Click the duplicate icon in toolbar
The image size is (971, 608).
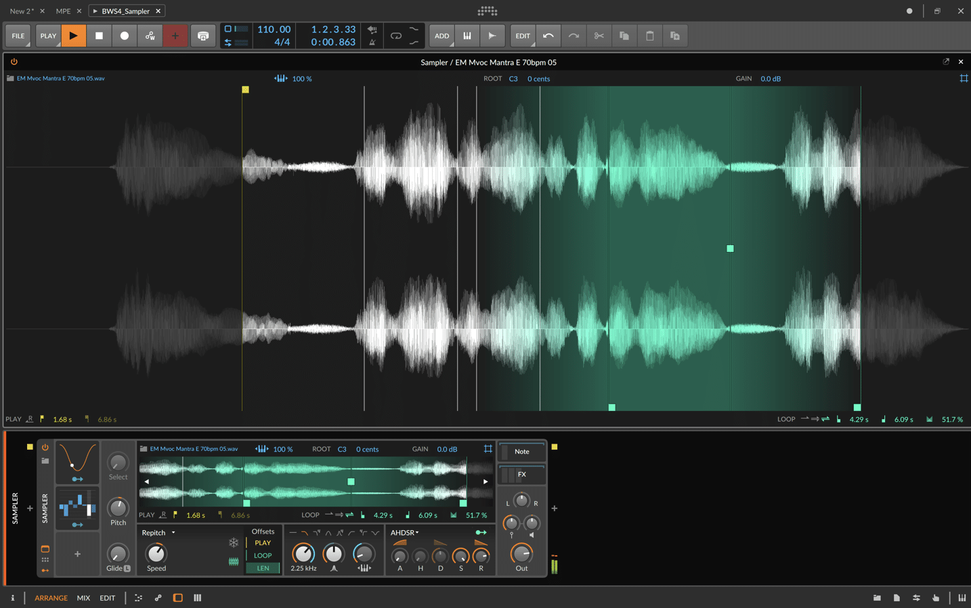(675, 36)
